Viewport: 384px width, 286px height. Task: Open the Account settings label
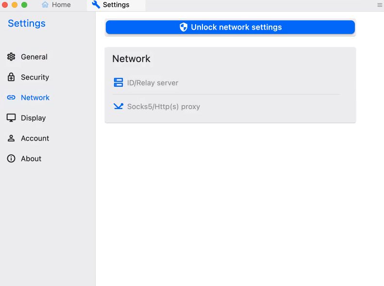tap(35, 138)
